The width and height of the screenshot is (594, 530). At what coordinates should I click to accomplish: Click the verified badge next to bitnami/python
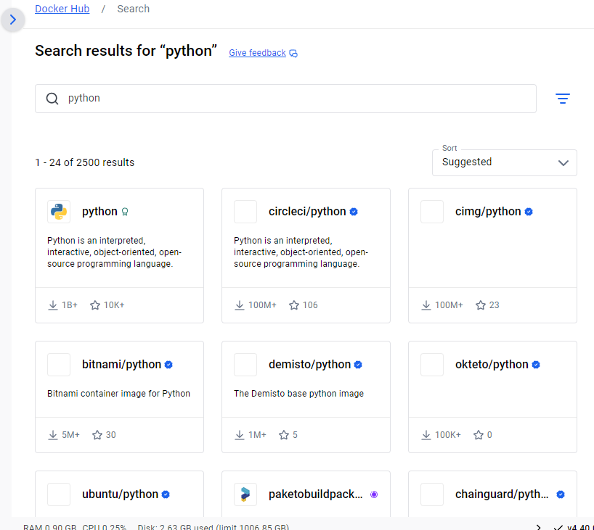pos(168,365)
